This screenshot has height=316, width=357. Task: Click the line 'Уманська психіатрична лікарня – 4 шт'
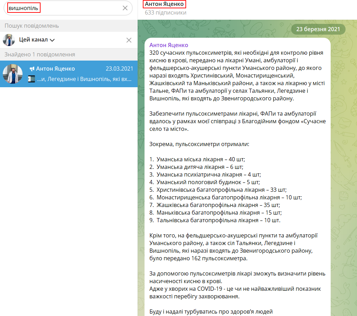[205, 174]
